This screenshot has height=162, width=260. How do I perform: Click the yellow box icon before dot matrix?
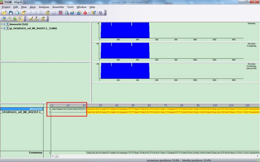(x=48, y=13)
